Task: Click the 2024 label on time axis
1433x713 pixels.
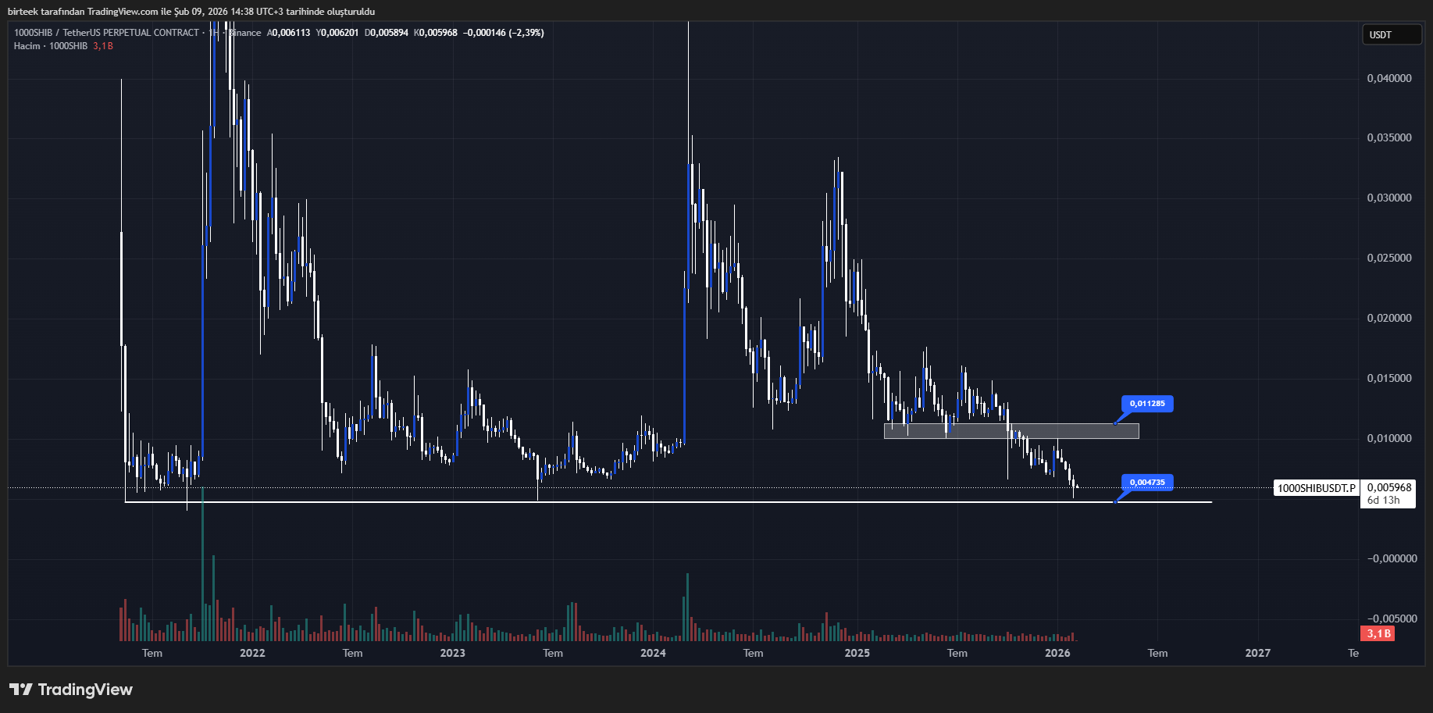Action: point(653,653)
